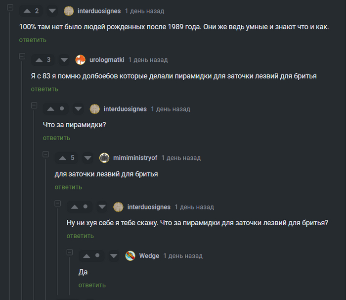Collapse mimiministryof's reply thread
The height and width of the screenshot is (300, 346).
(x=45, y=154)
